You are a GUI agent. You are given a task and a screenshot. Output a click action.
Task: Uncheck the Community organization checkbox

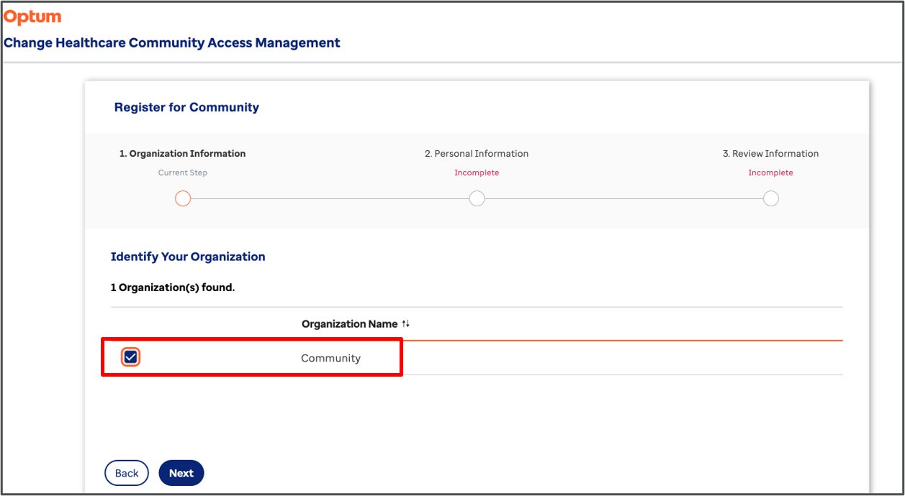[x=130, y=356]
